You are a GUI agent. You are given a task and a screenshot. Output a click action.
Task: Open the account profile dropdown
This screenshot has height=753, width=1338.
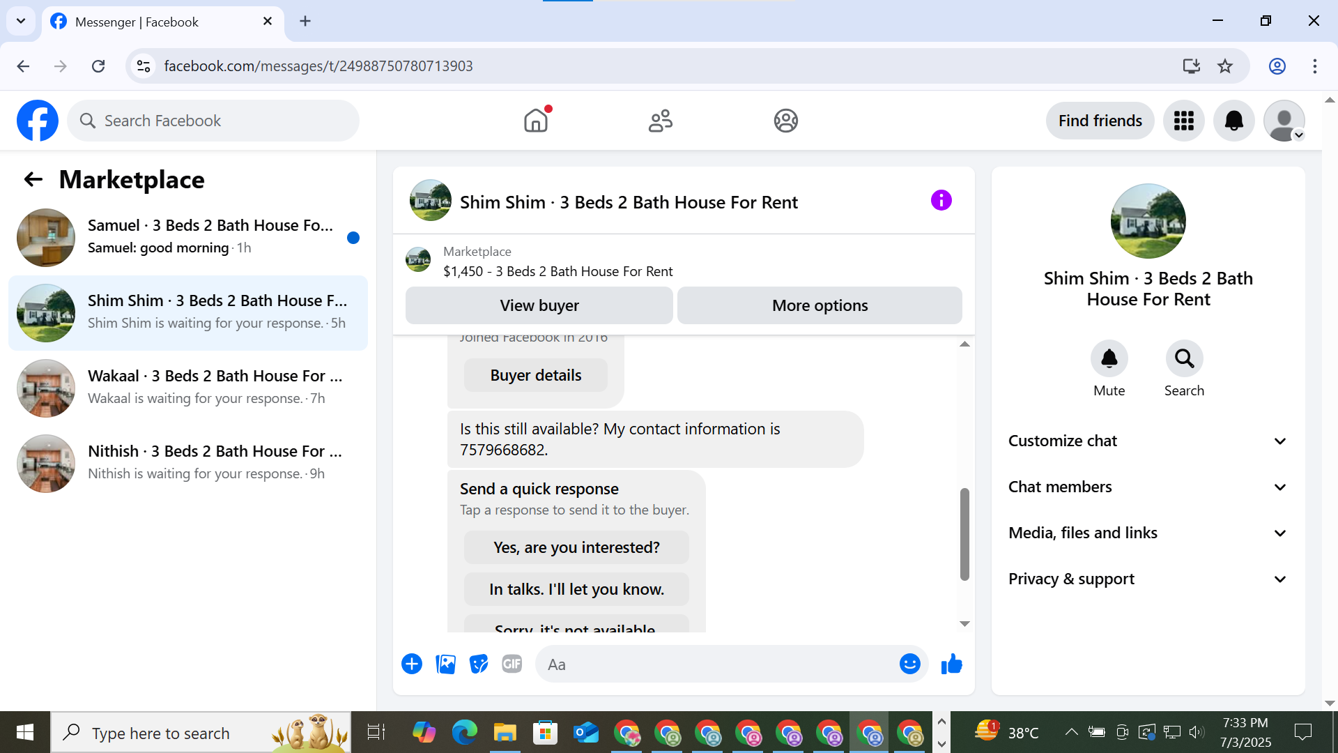[1284, 121]
